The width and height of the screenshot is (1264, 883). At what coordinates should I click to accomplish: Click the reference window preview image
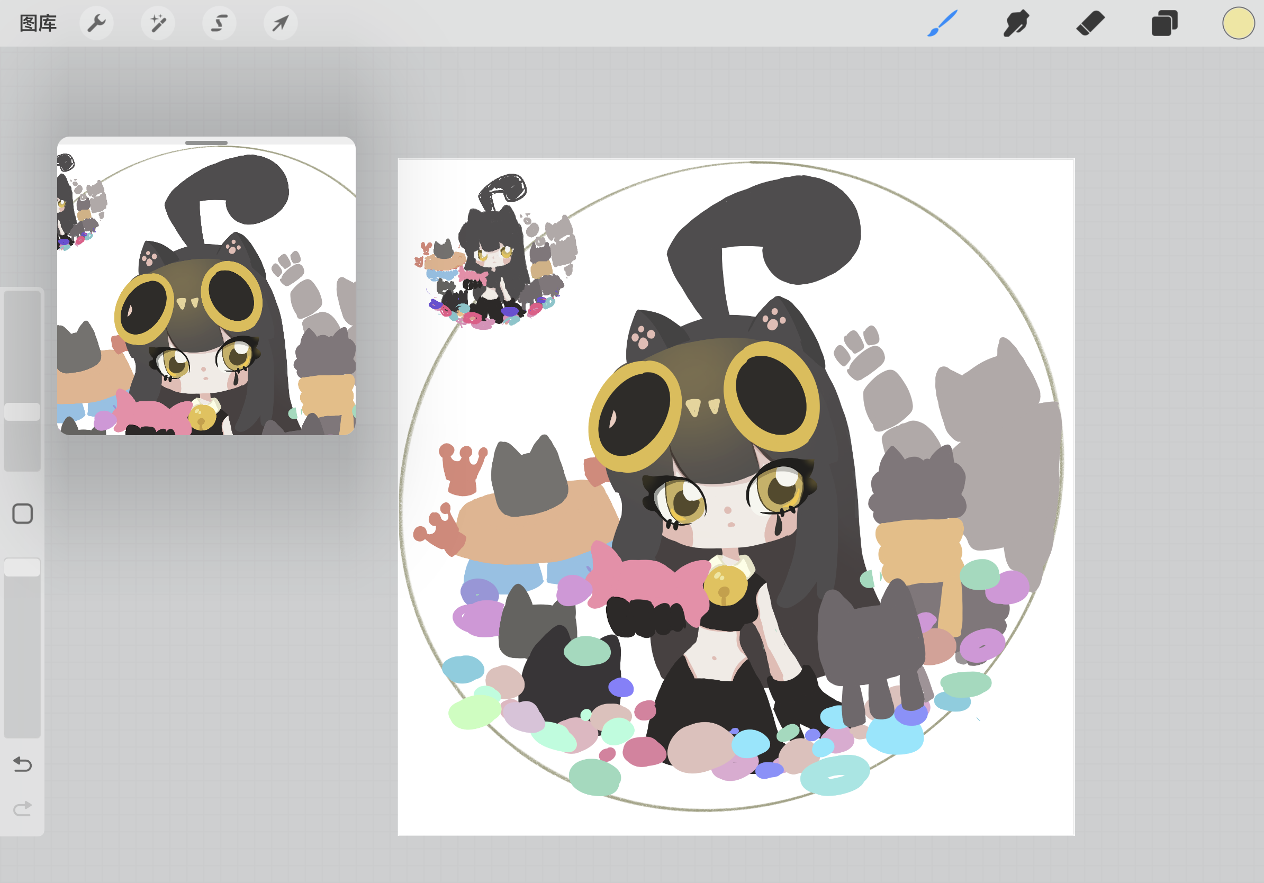tap(206, 290)
